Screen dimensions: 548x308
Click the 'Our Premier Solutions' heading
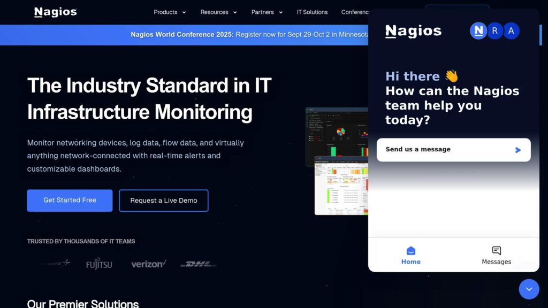(x=83, y=304)
